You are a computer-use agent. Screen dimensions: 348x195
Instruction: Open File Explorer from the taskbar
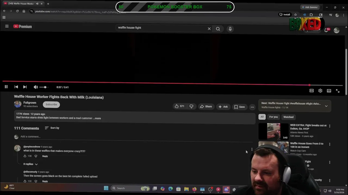point(186,189)
